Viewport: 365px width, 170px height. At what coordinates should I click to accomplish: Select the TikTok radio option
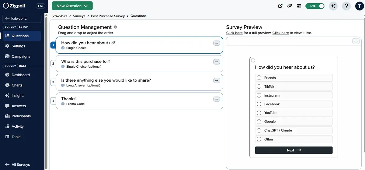click(259, 87)
